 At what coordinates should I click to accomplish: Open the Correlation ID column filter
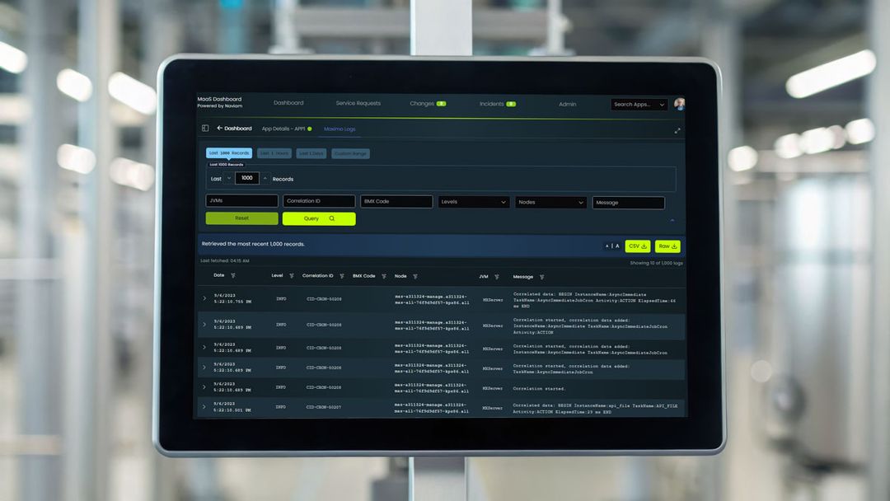tap(341, 277)
